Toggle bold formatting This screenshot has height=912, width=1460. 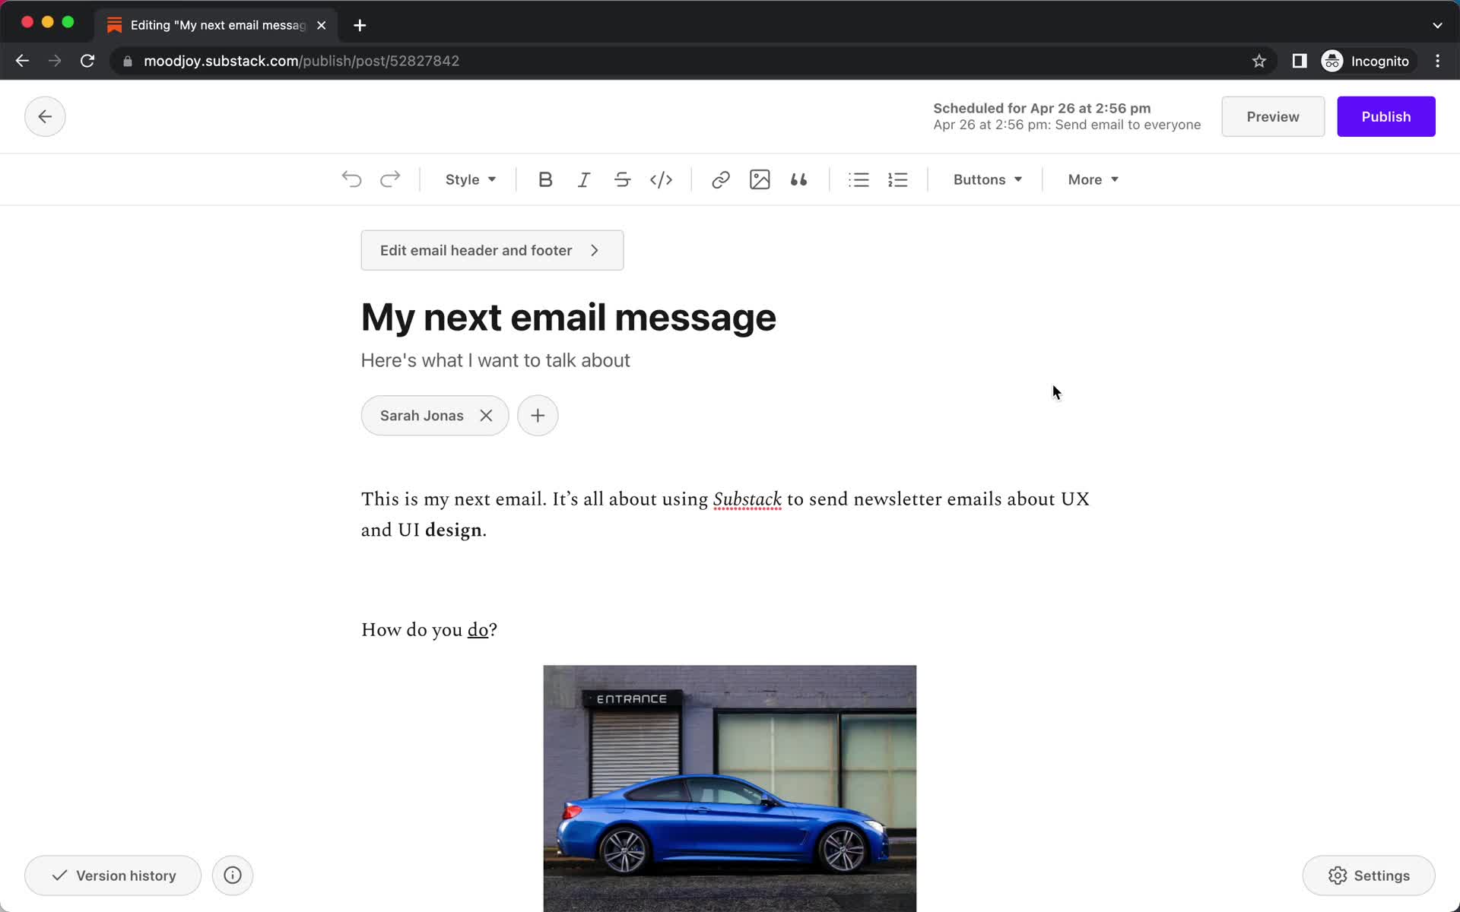(x=545, y=179)
